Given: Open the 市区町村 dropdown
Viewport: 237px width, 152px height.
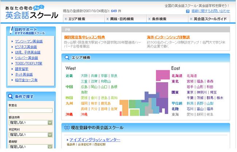Looking at the screenshot, I should tap(31, 135).
